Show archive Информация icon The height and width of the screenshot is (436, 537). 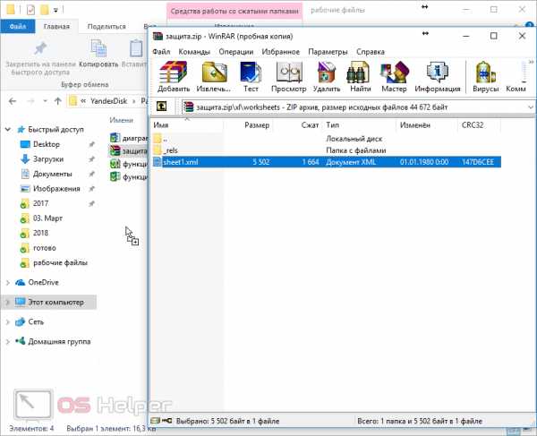(x=438, y=77)
